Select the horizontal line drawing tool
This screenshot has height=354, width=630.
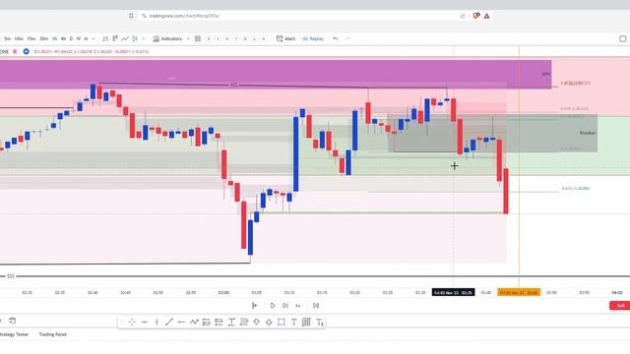tap(145, 322)
